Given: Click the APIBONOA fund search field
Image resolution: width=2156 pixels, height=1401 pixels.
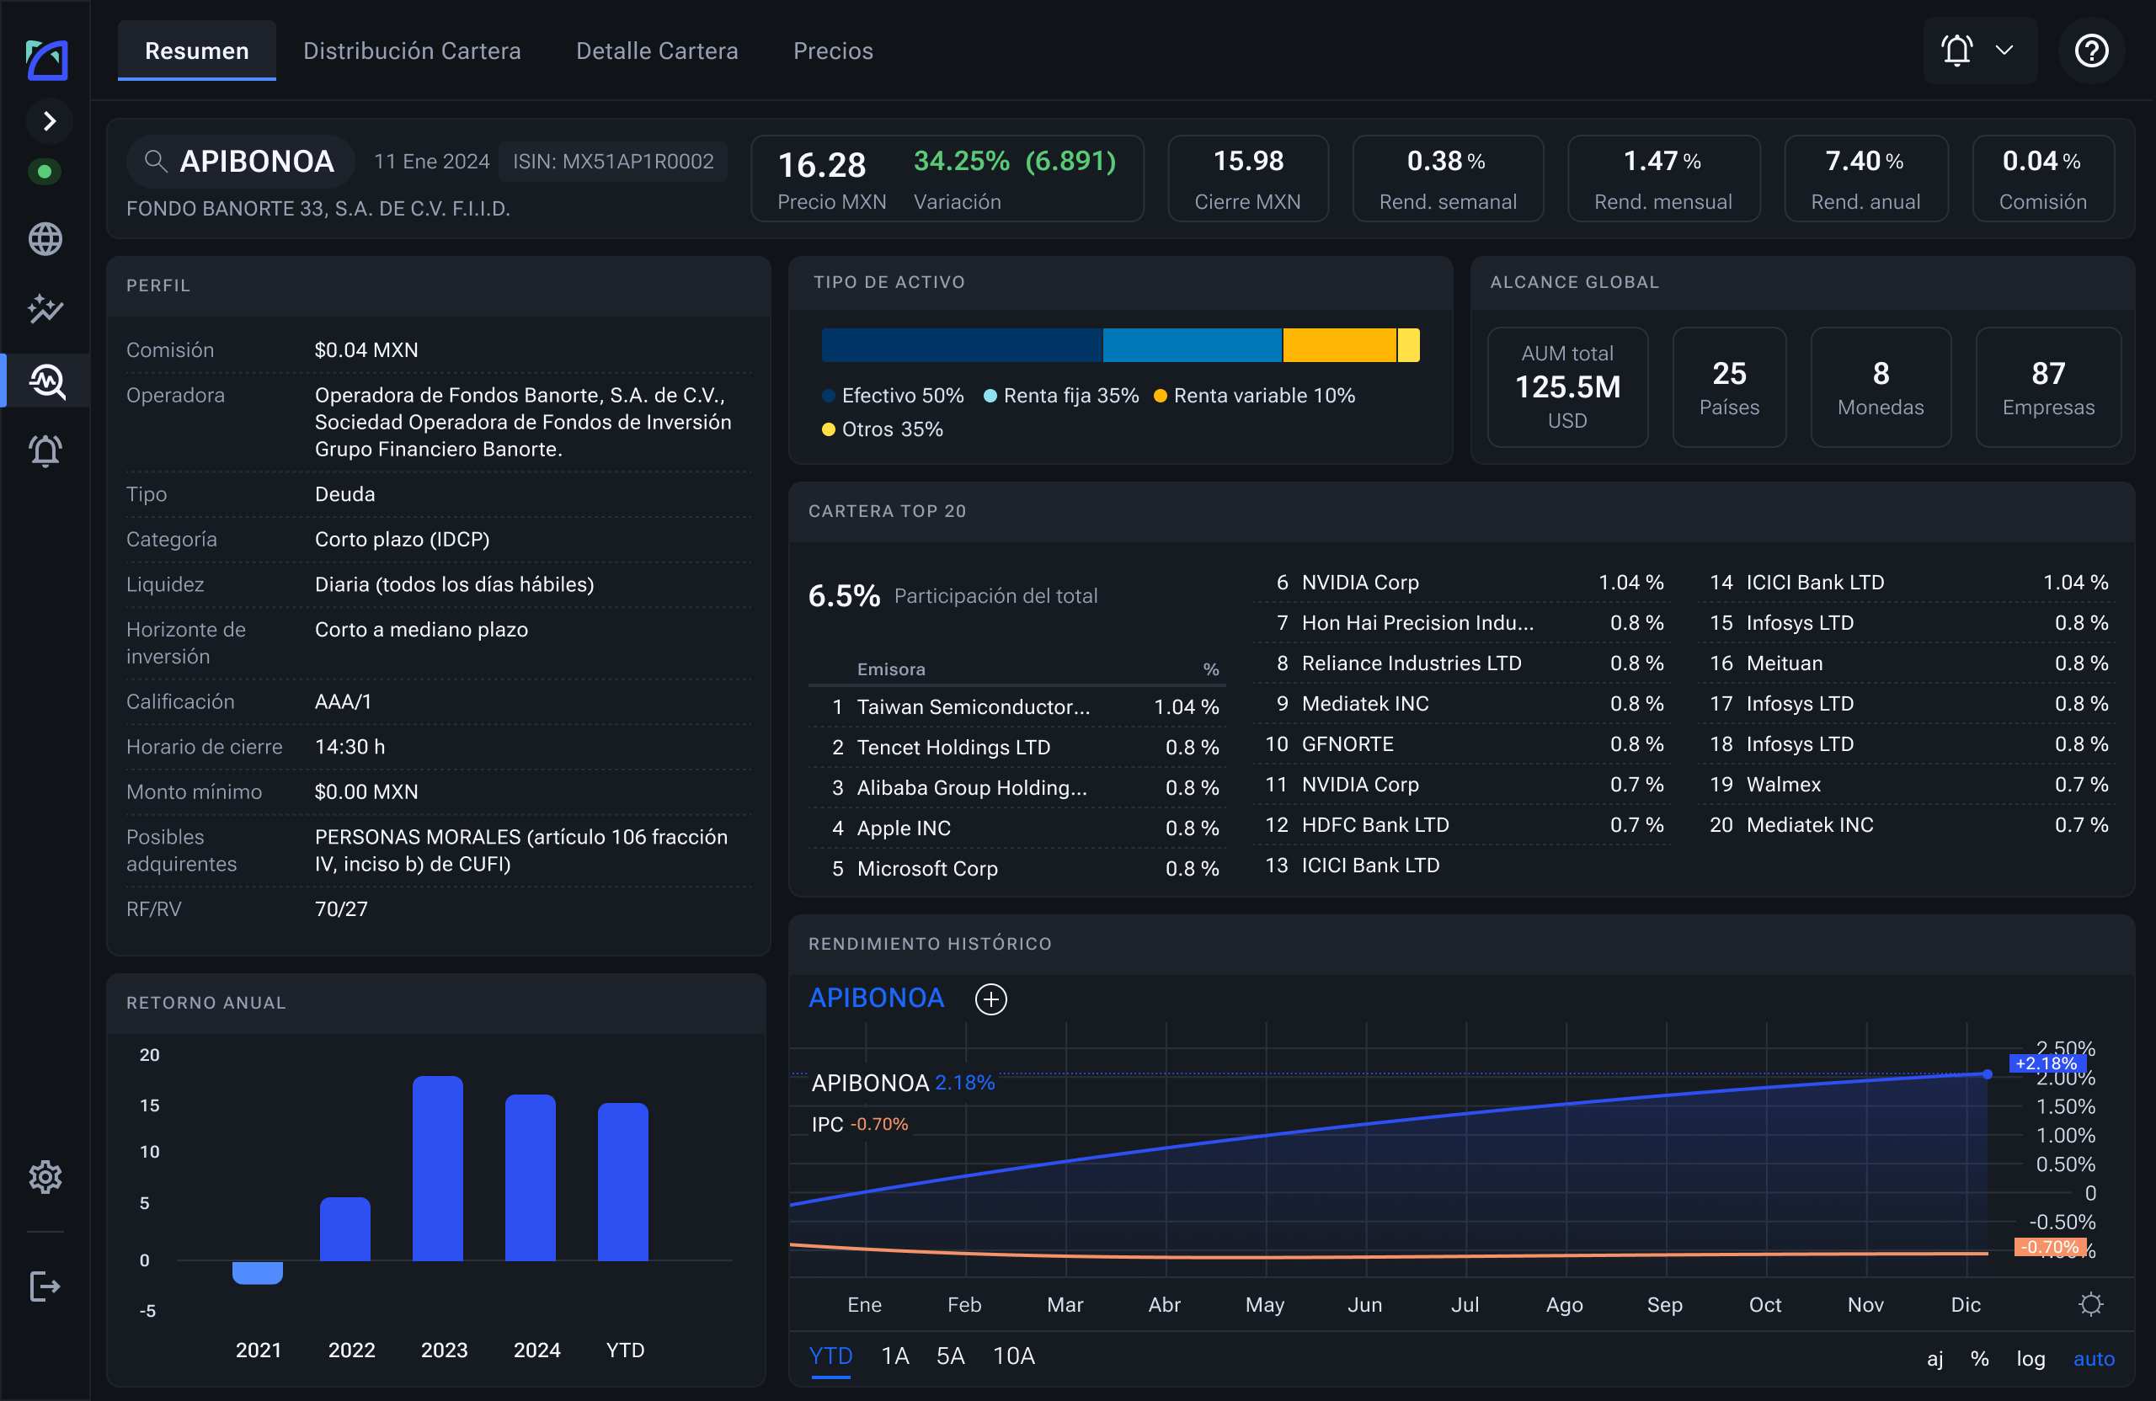Looking at the screenshot, I should (240, 161).
